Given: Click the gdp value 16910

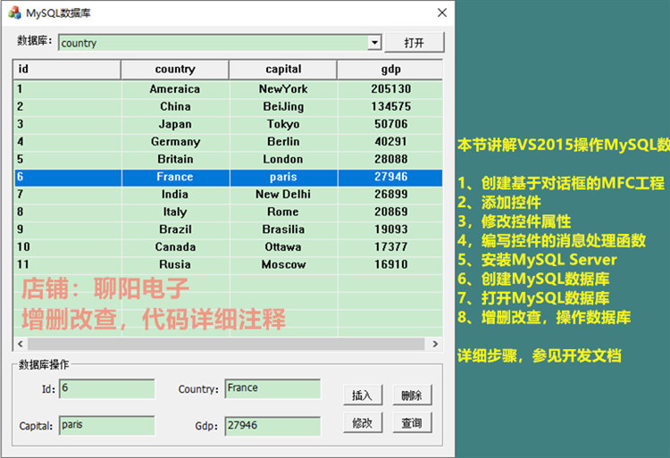Looking at the screenshot, I should [x=390, y=264].
